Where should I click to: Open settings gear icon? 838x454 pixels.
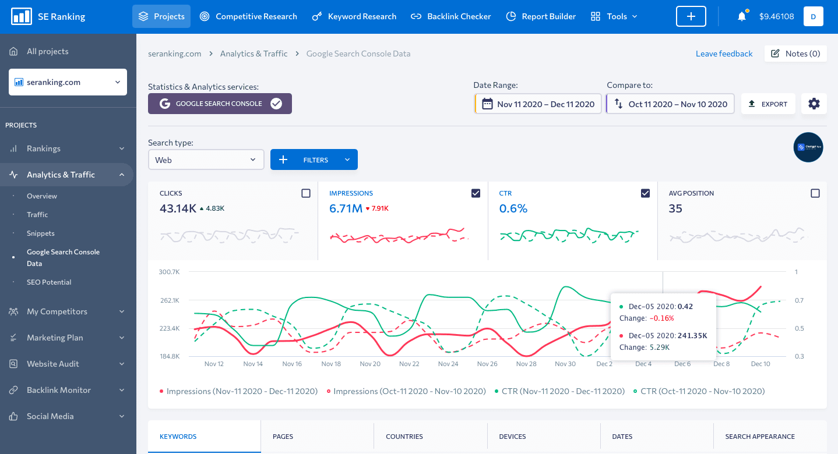(x=814, y=104)
